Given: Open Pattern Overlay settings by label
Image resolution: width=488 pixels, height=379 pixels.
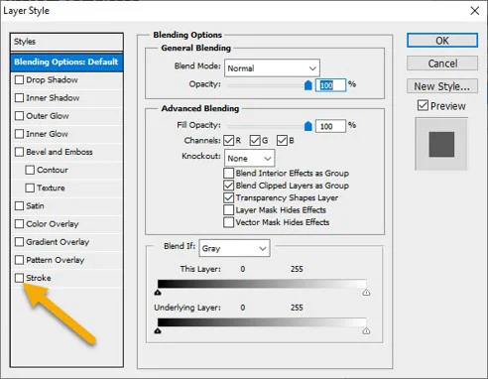Looking at the screenshot, I should pos(55,260).
